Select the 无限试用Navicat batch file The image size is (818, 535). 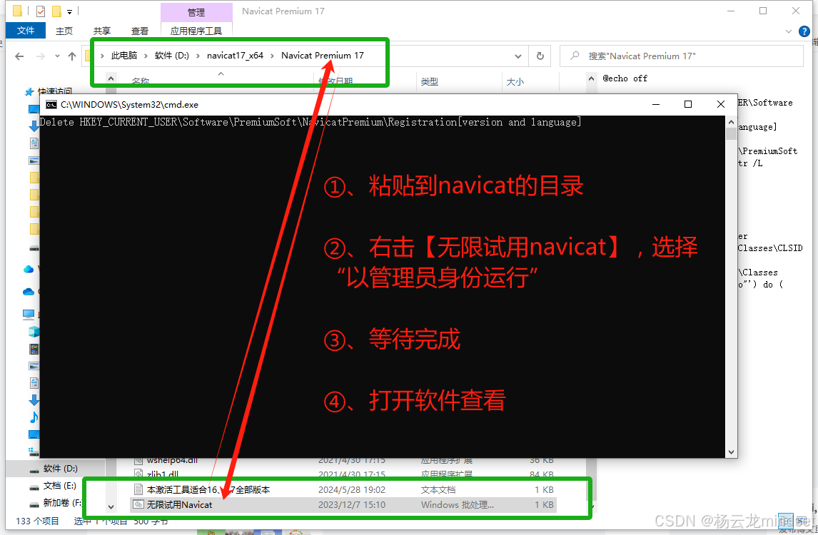pos(343,505)
